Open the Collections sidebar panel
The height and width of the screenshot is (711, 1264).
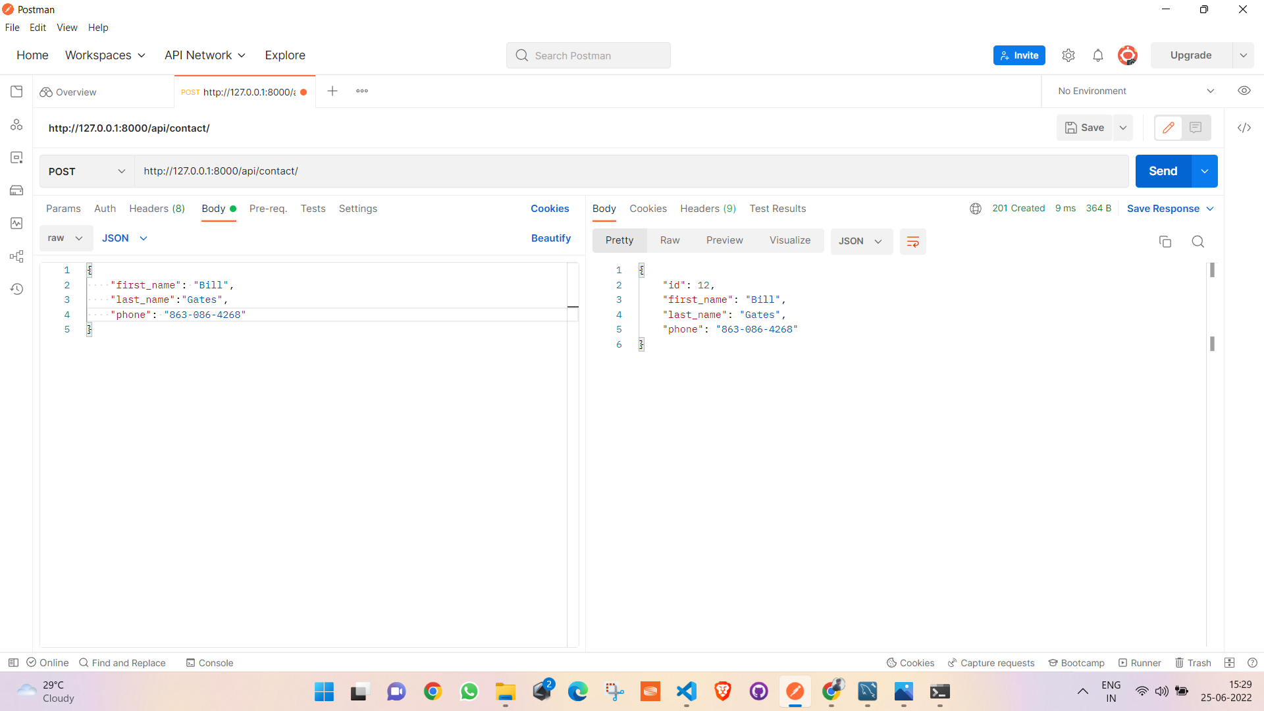(16, 92)
